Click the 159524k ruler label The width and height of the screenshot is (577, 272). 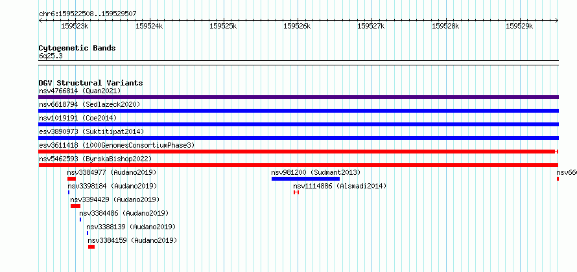(149, 26)
